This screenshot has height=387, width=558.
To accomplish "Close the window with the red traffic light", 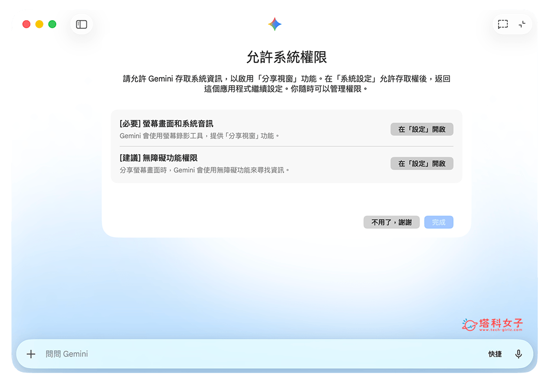I will (26, 24).
